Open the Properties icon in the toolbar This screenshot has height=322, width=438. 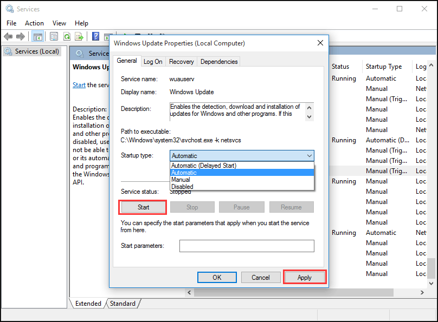(53, 36)
